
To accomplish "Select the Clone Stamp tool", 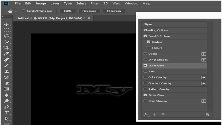I will [x=6, y=71].
